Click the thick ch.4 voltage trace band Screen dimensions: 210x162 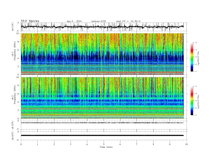[102, 136]
